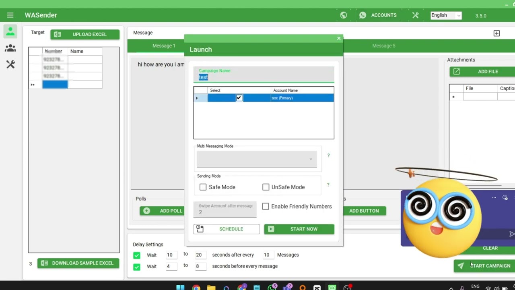Open the group contacts sidebar icon

(10, 48)
